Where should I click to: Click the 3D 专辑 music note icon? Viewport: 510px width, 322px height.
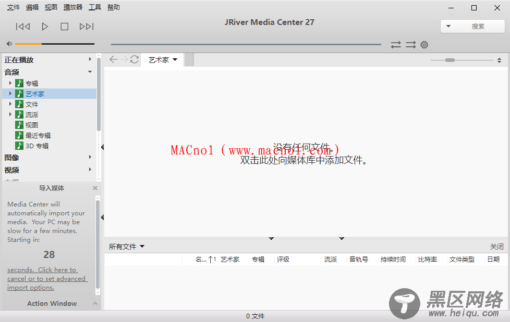coord(19,146)
